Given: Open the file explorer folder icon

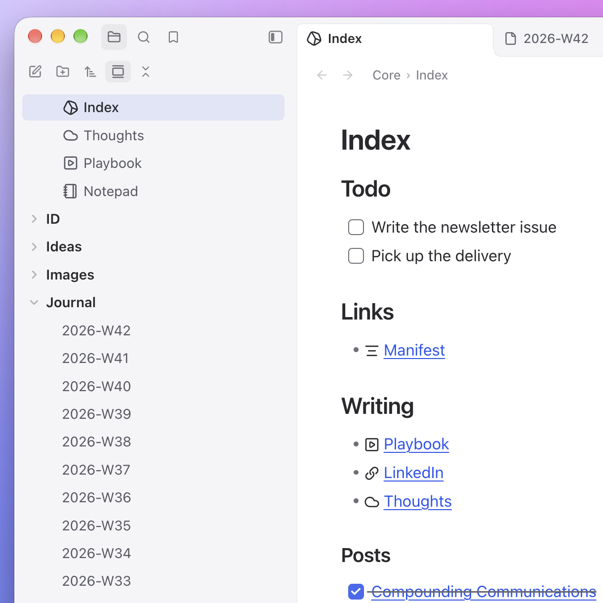Looking at the screenshot, I should [114, 37].
